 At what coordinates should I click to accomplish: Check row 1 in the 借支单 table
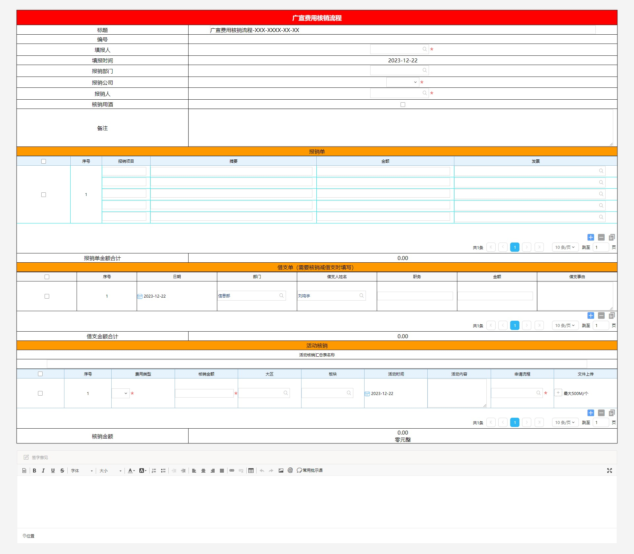coord(47,296)
